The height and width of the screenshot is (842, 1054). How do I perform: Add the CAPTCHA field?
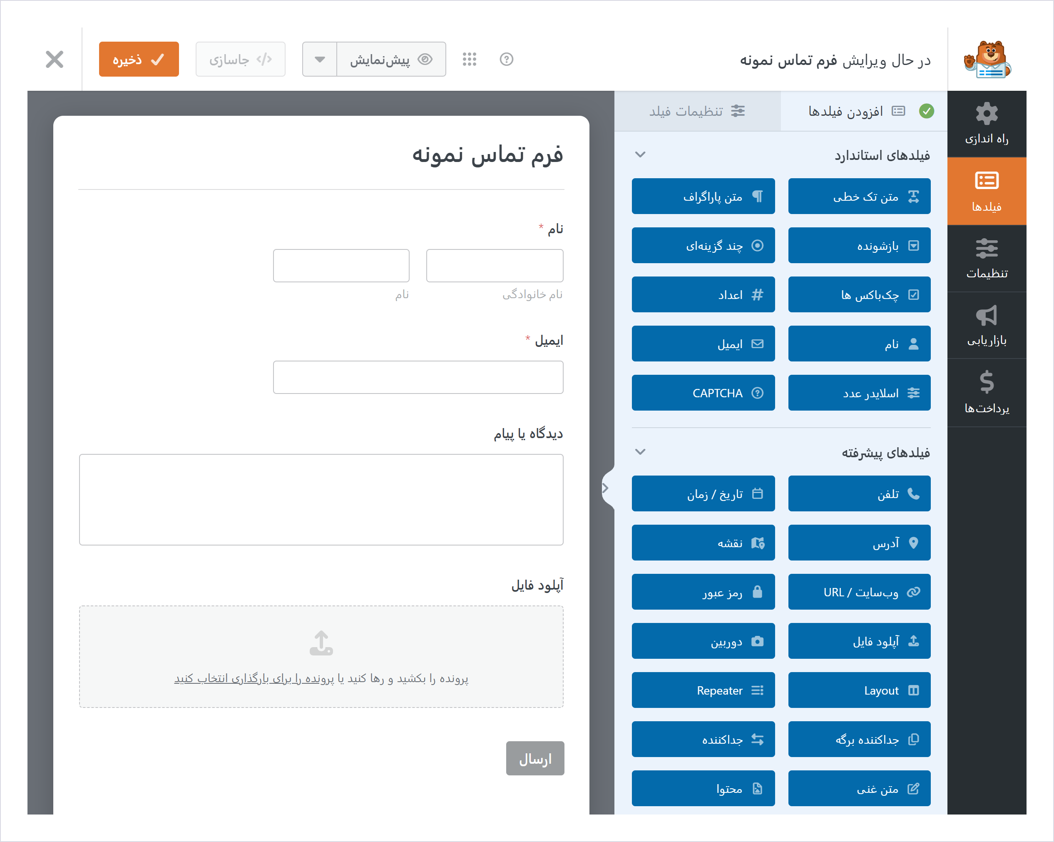click(703, 393)
